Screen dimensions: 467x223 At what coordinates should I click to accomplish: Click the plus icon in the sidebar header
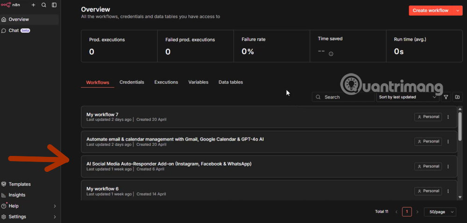(33, 5)
